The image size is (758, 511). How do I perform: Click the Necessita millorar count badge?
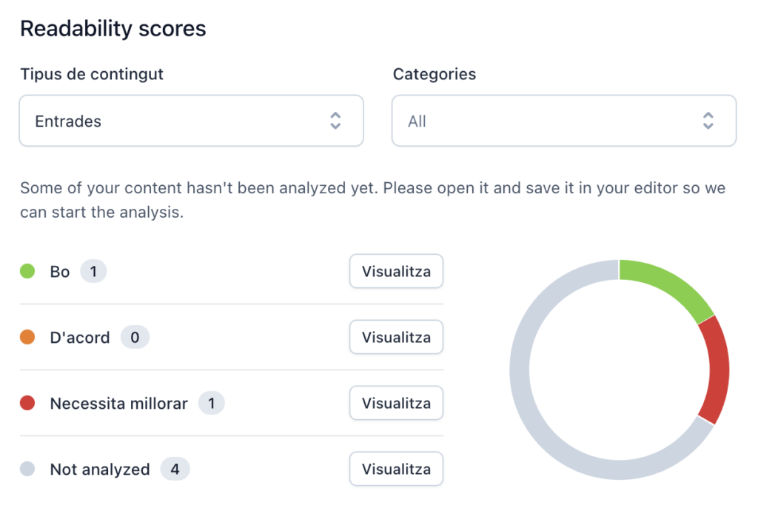click(211, 404)
